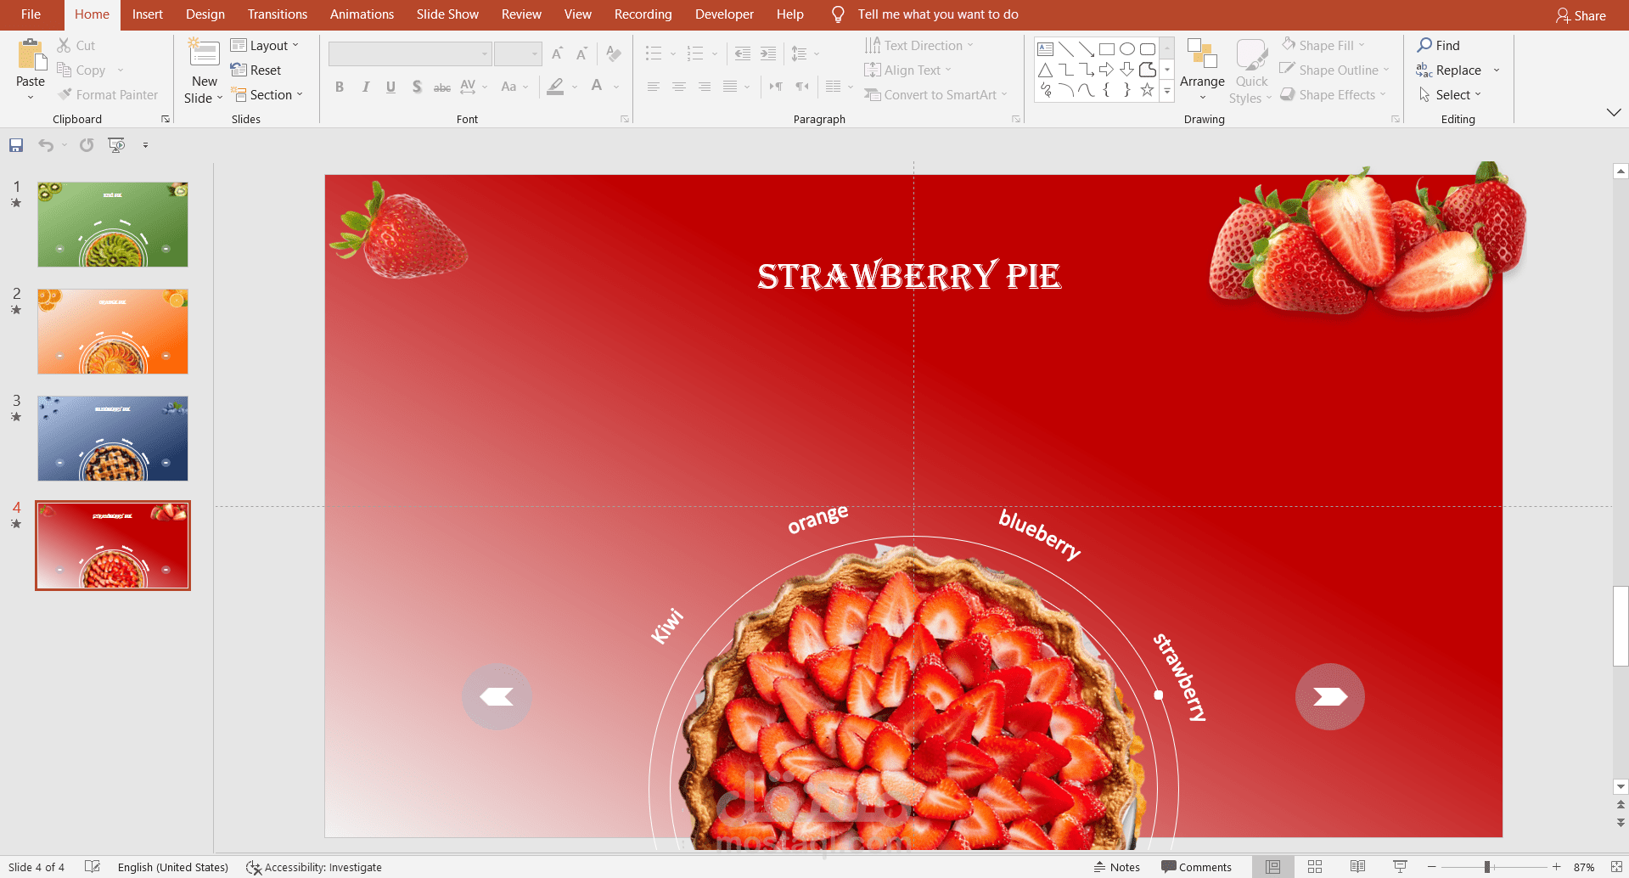Click Accessibility: Investigate in status bar
Image resolution: width=1629 pixels, height=878 pixels.
click(314, 867)
